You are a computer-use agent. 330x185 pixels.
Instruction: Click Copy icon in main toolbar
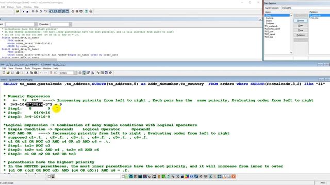click(x=31, y=73)
